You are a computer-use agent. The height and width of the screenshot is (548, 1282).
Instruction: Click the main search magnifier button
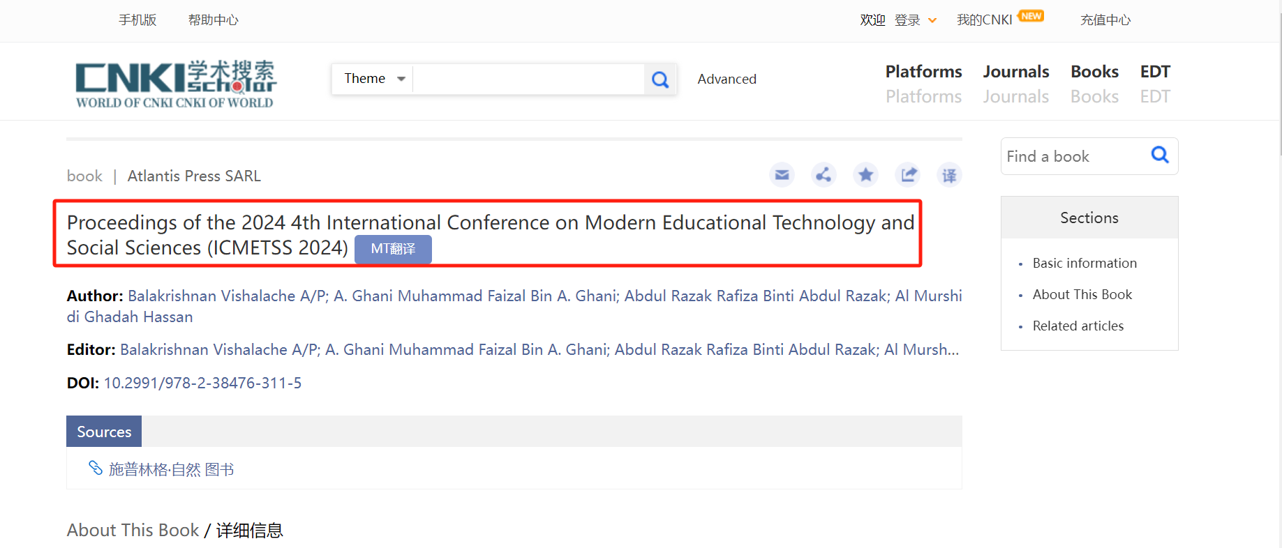(660, 79)
